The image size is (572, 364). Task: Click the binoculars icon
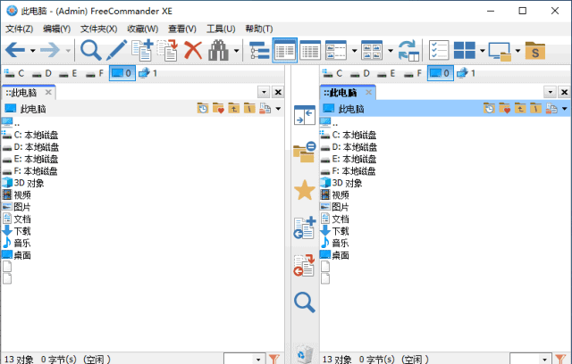(218, 50)
